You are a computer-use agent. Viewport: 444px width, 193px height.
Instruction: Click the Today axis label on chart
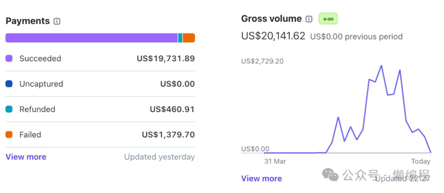(421, 161)
